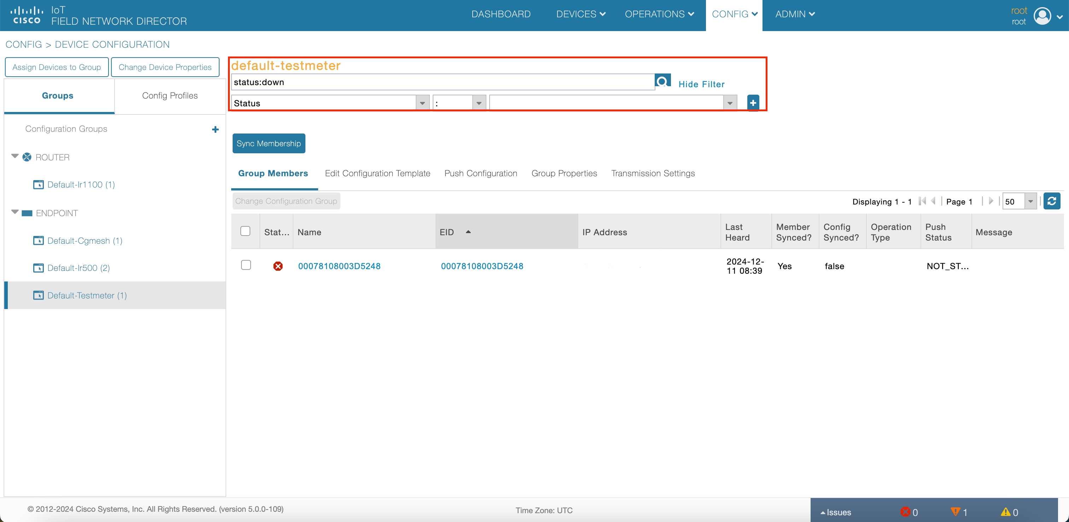Switch to Config Profiles tab
Viewport: 1069px width, 522px height.
pos(170,96)
